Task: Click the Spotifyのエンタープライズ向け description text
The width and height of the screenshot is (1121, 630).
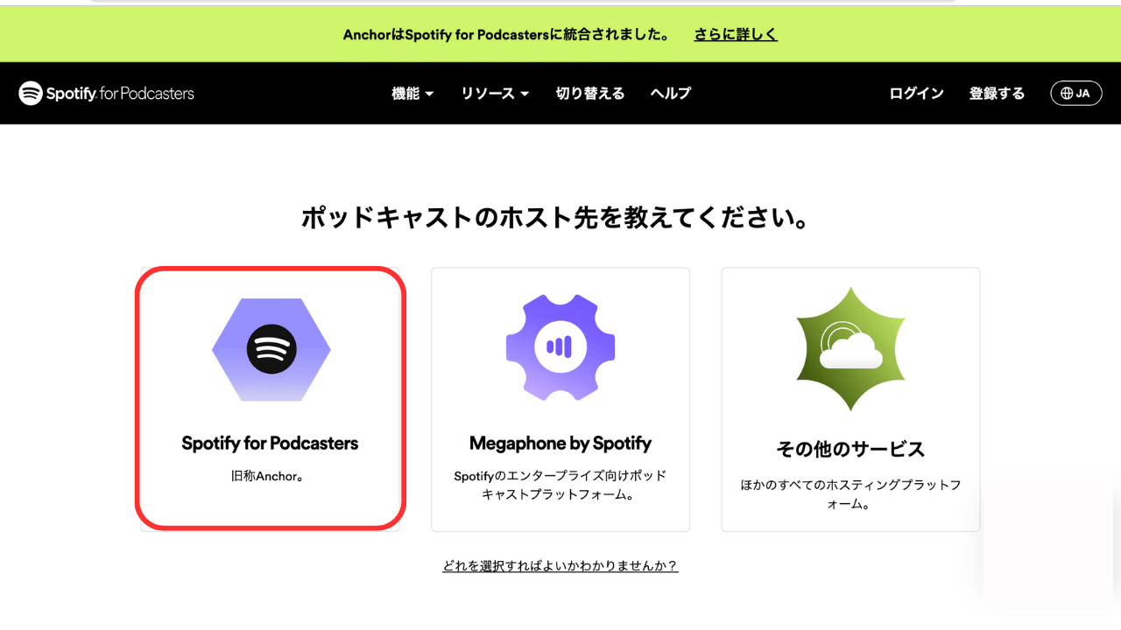Action: (x=560, y=486)
